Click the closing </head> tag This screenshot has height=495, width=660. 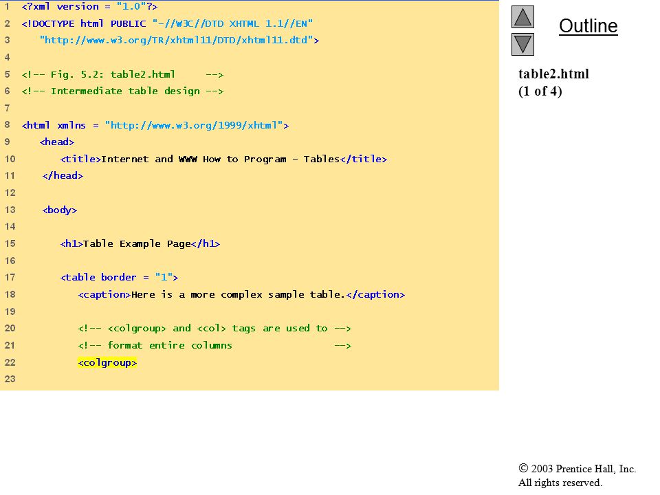(x=63, y=175)
